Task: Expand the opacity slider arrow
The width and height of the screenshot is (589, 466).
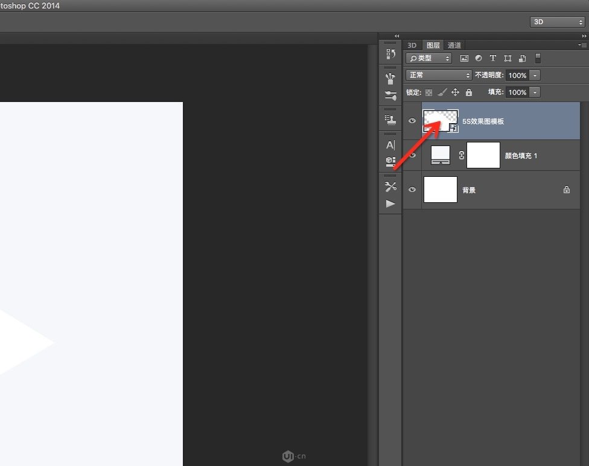Action: pyautogui.click(x=535, y=75)
